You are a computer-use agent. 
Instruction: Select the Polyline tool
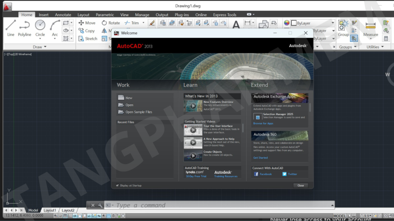[x=25, y=27]
